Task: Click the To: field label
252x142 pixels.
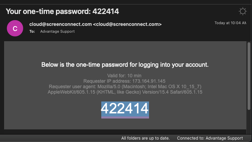Action: [x=32, y=31]
